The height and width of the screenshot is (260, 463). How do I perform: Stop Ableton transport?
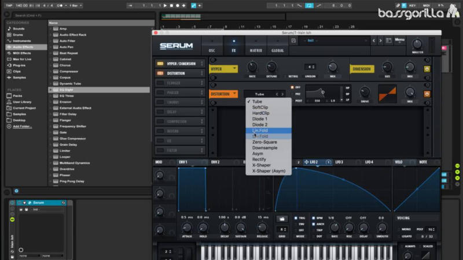(x=171, y=6)
